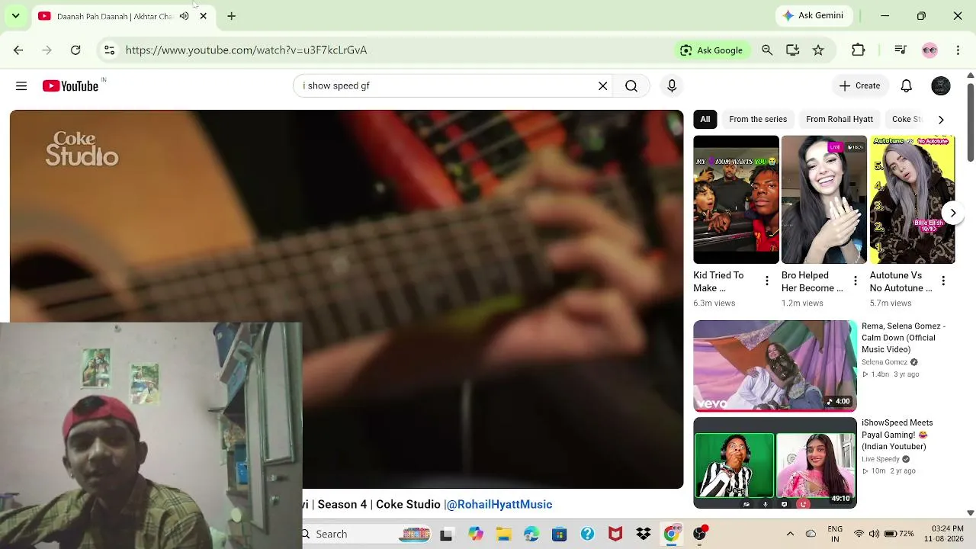Open the Chrome profile avatar

click(929, 50)
